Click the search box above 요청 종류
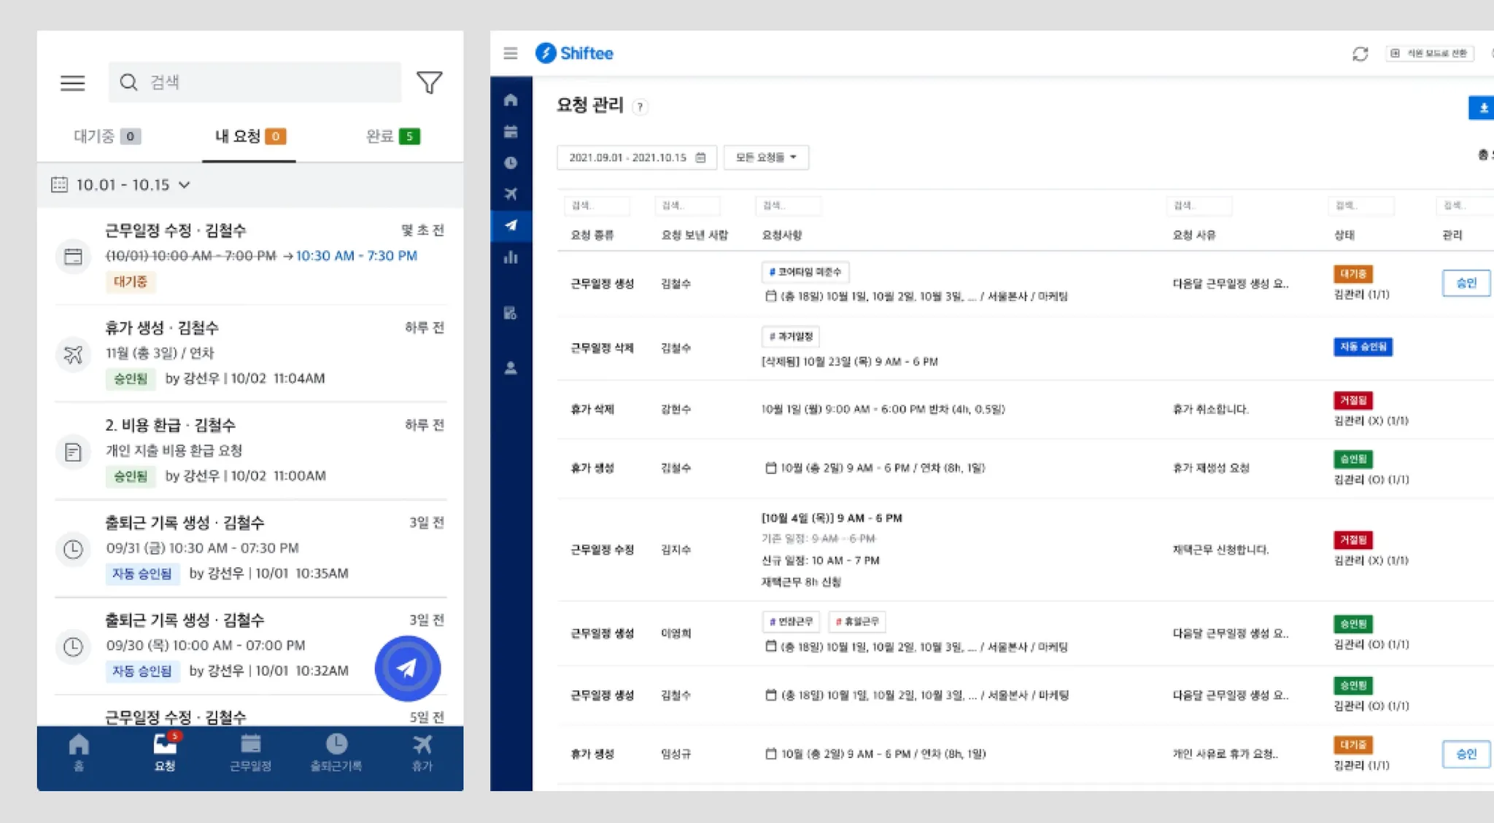Viewport: 1494px width, 823px height. click(x=597, y=206)
